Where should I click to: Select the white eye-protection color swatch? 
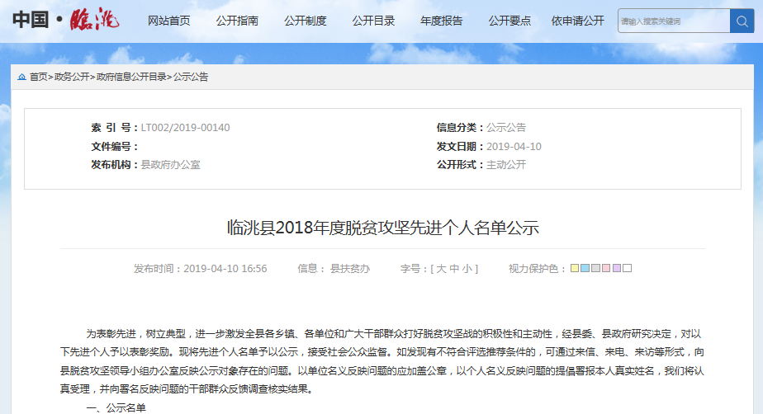[x=628, y=269]
